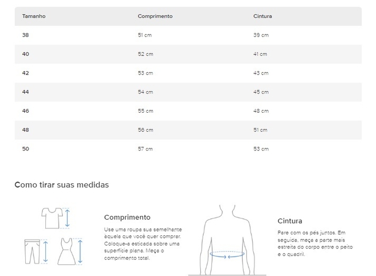Viewport: 376px width, 276px height.
Task: Click the t-shirt length icon
Action: (x=56, y=218)
